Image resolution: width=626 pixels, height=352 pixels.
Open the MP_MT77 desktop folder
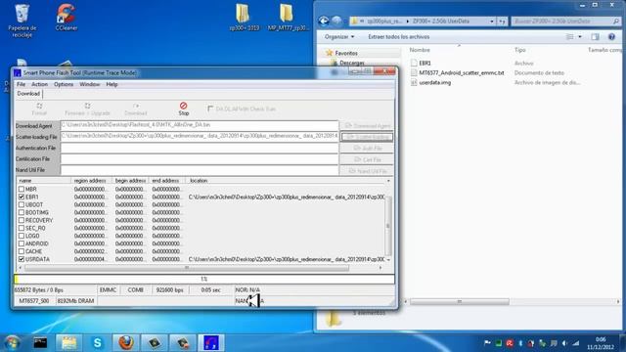coord(288,17)
